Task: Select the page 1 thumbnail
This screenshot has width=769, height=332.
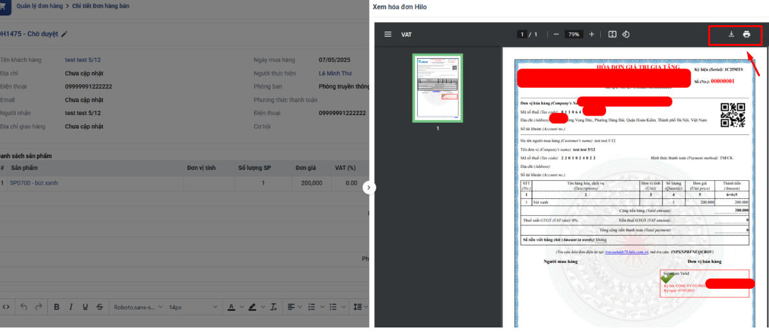Action: point(437,88)
